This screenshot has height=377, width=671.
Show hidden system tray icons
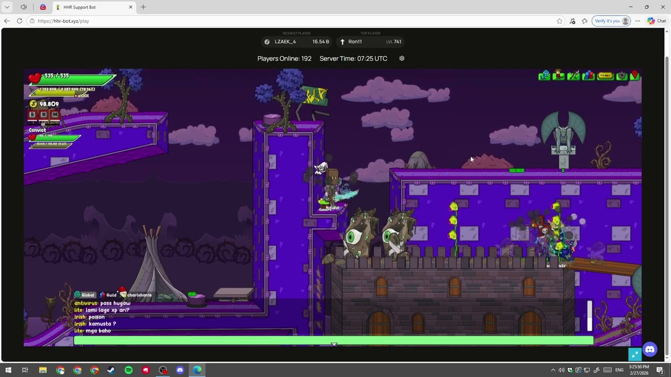(553, 370)
